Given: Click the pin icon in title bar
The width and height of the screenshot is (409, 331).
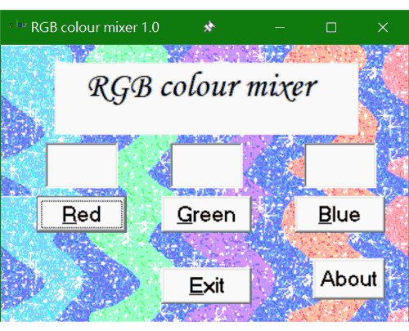Looking at the screenshot, I should click(x=209, y=27).
